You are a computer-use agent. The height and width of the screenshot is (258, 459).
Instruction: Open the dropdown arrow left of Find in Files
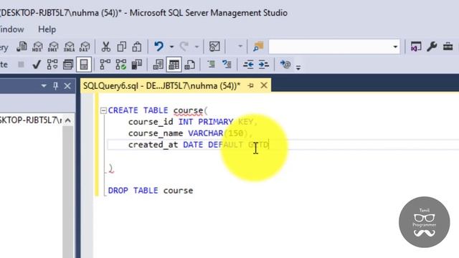click(240, 46)
